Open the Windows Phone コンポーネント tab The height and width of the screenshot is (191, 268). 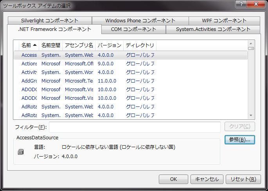(140, 21)
